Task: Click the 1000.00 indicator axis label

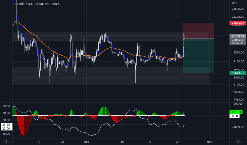Action: 237,104
